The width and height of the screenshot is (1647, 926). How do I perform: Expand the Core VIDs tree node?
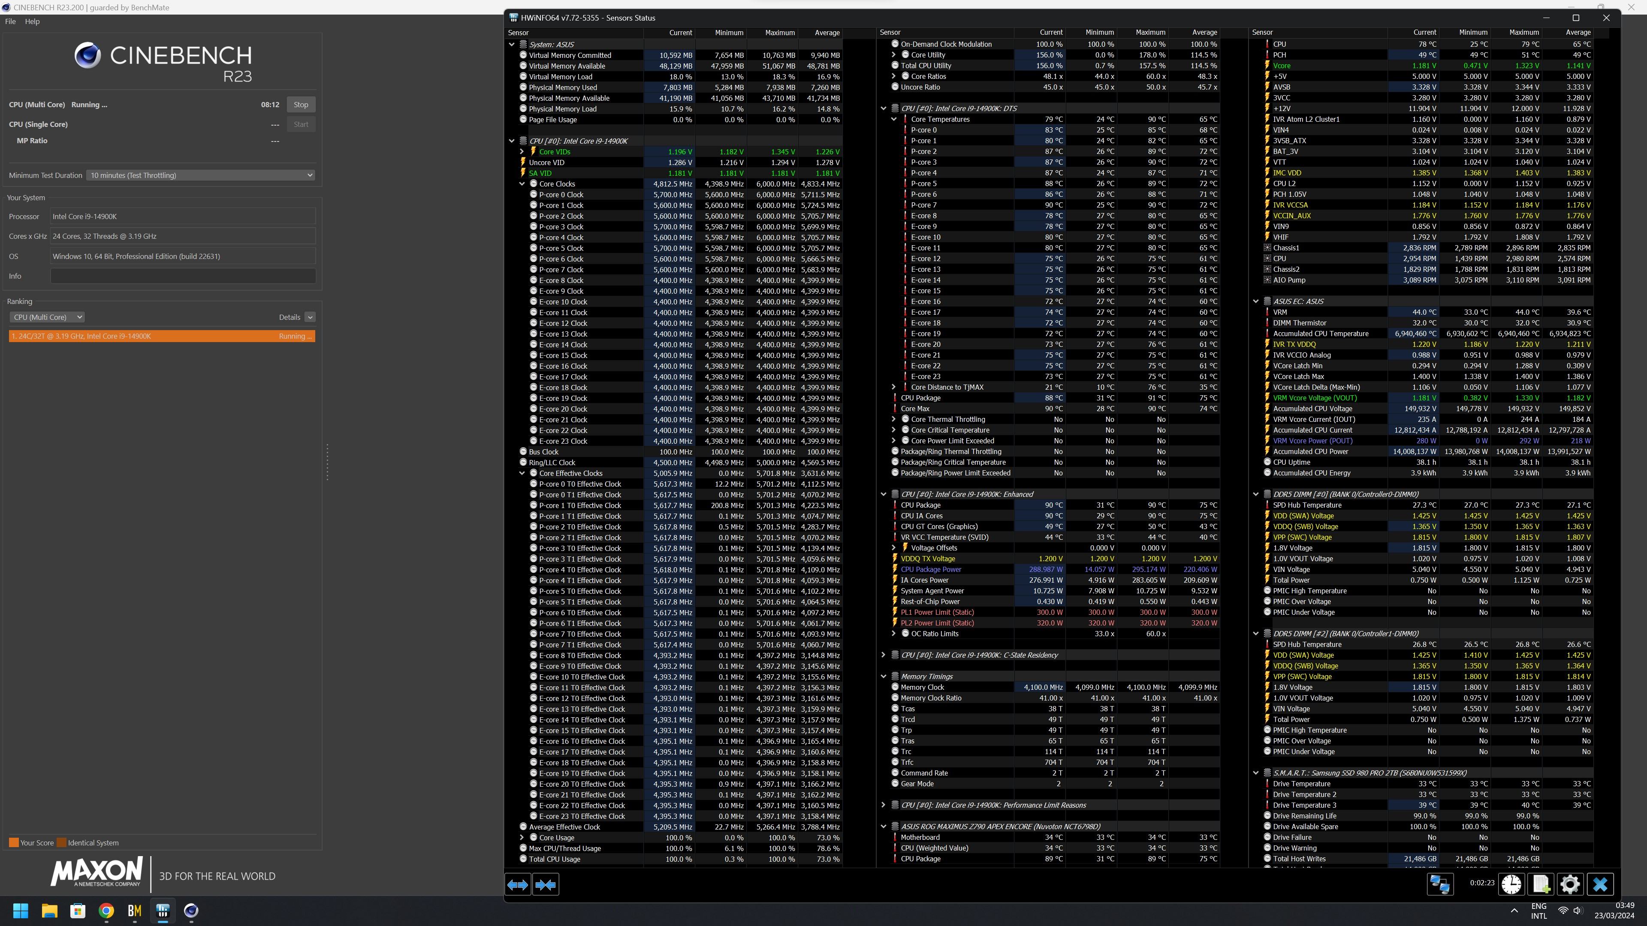(522, 151)
